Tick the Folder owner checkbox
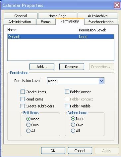This screenshot has width=121, height=157. tap(67, 92)
